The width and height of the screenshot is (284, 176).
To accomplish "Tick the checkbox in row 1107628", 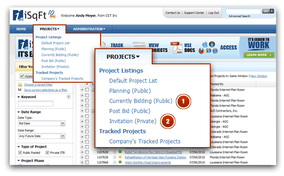I will click(87, 152).
